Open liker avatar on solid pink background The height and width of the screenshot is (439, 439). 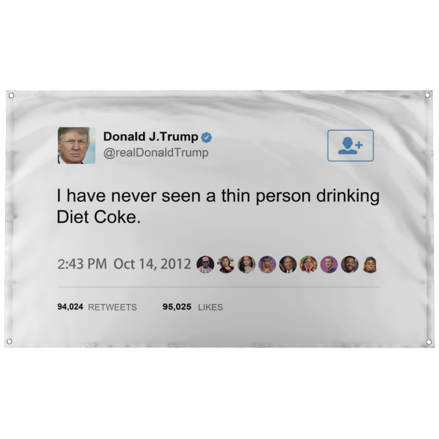click(329, 265)
